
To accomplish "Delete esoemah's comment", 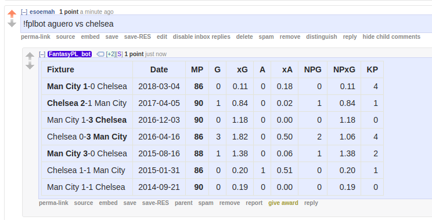I will [244, 37].
